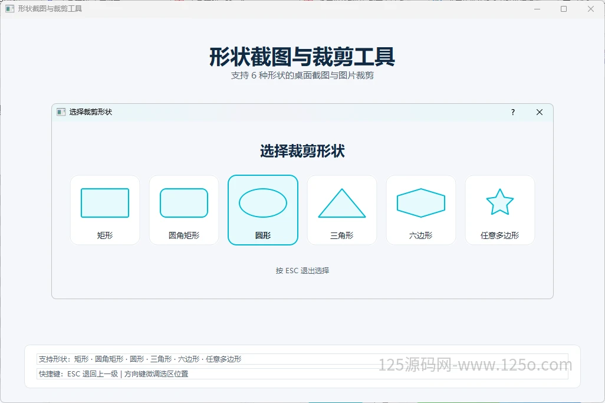
Task: Choose the 六边形 hexagon shape
Action: [x=421, y=210]
